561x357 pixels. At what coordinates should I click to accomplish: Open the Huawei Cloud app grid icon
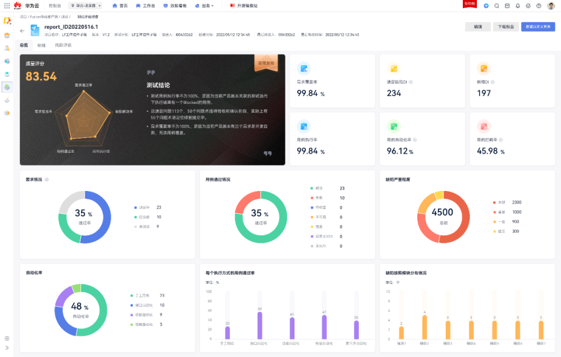(7, 6)
